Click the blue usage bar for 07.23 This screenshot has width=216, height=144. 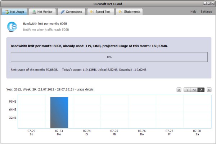(59, 112)
